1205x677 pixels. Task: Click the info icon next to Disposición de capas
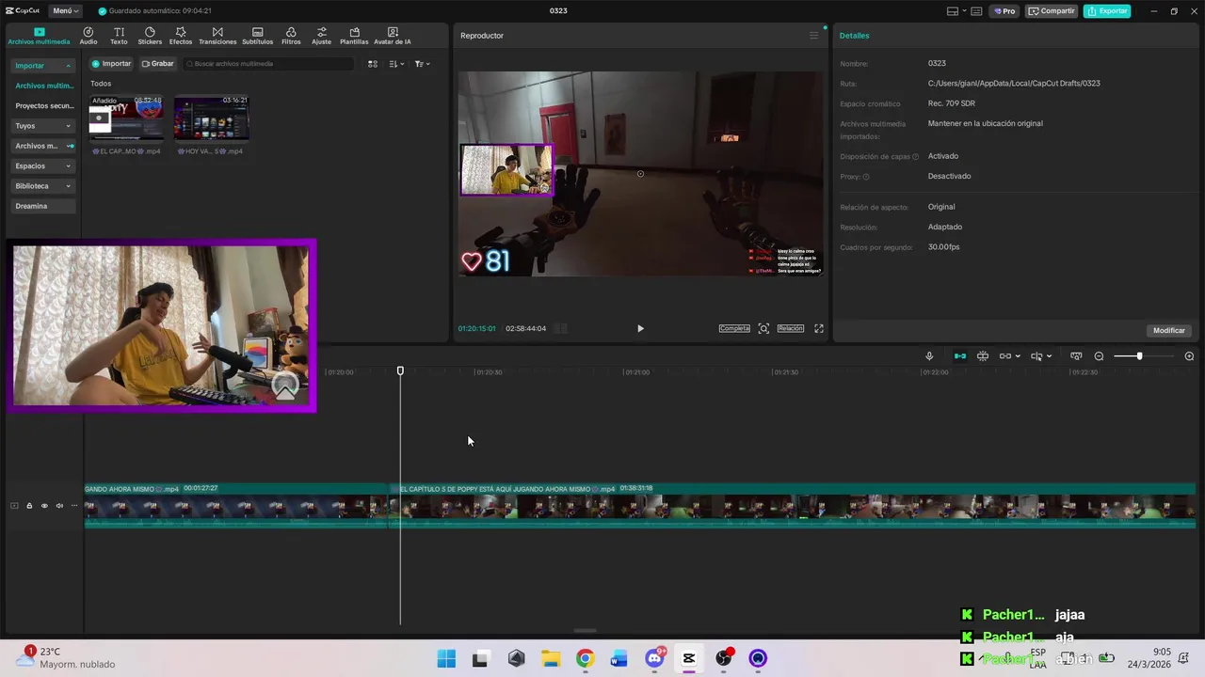tap(915, 157)
